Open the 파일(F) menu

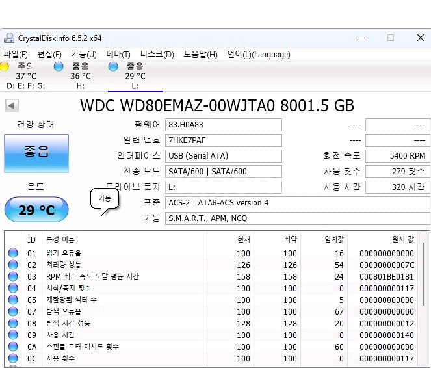[16, 55]
